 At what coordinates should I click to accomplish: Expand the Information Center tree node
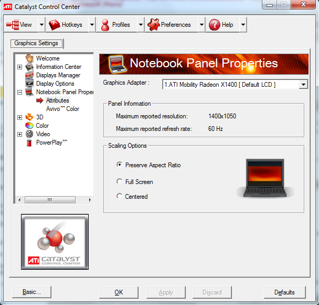click(20, 67)
